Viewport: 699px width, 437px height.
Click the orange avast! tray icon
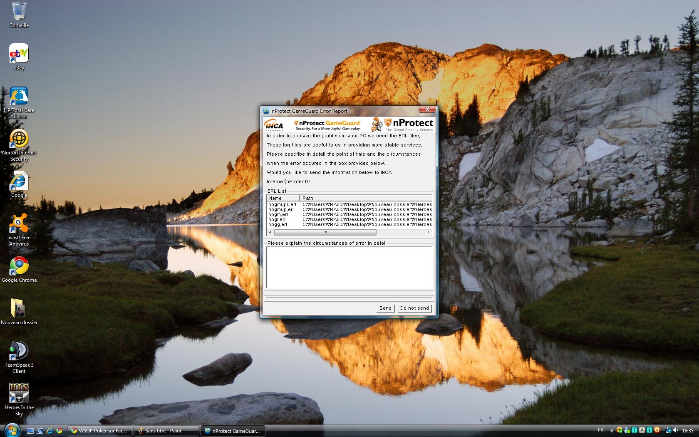point(657,430)
